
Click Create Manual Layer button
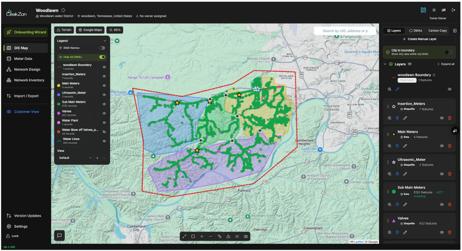pyautogui.click(x=419, y=39)
